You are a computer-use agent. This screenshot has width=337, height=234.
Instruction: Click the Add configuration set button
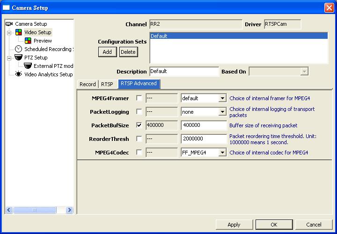coord(107,52)
